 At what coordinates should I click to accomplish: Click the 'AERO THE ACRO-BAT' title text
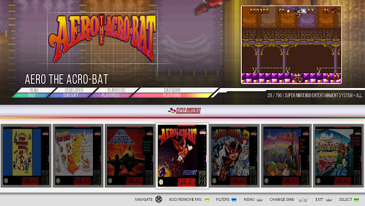coord(66,79)
